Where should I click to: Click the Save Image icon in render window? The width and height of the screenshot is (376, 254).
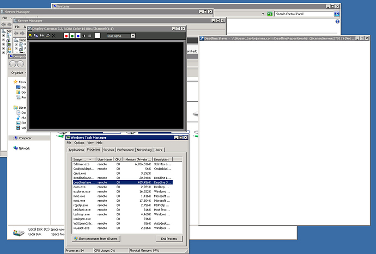click(x=30, y=36)
